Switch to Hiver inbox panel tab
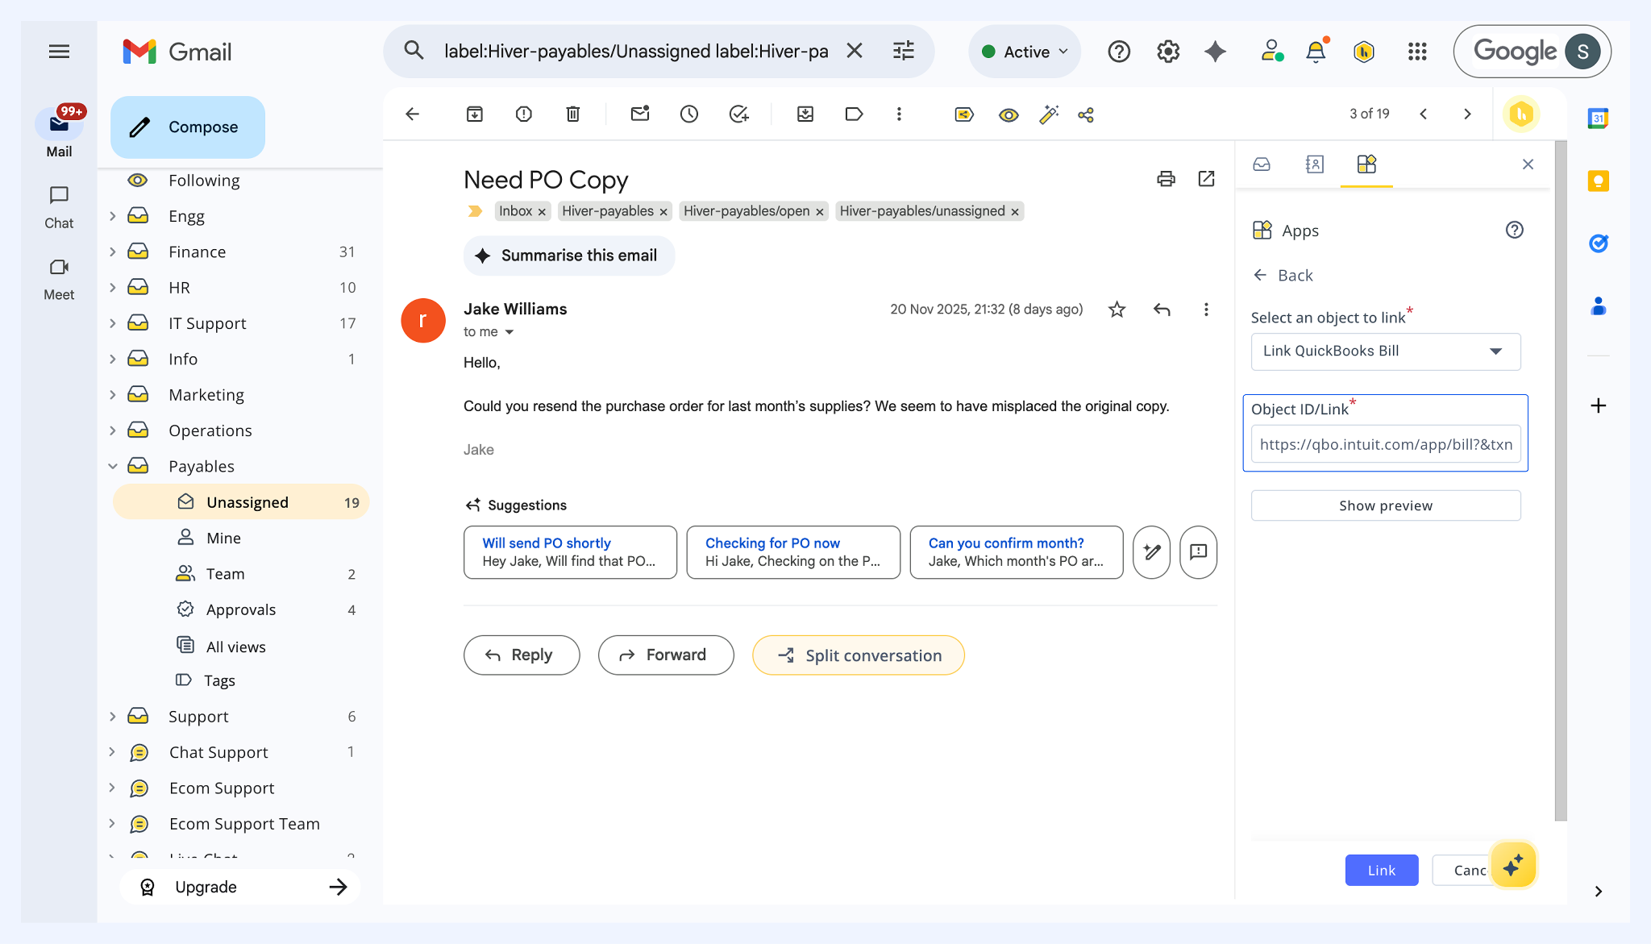The image size is (1651, 944). pyautogui.click(x=1262, y=164)
